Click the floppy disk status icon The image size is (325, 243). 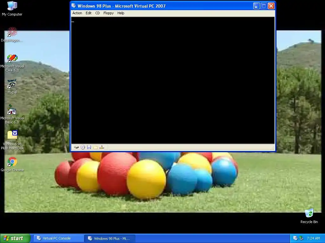[89, 147]
